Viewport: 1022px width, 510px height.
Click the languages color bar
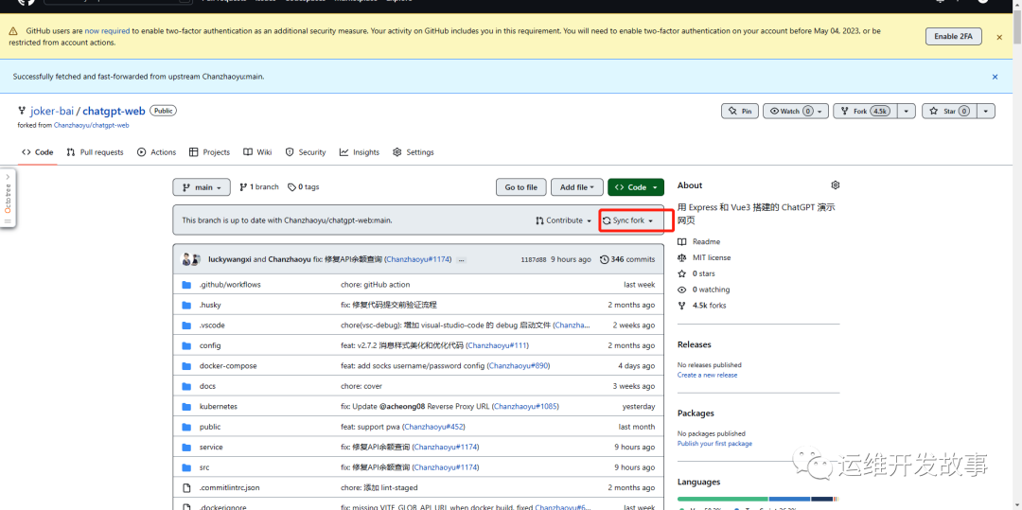(x=759, y=499)
